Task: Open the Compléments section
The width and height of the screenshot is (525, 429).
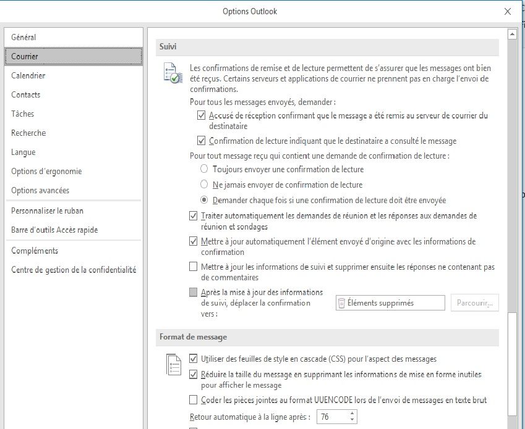Action: (74, 251)
